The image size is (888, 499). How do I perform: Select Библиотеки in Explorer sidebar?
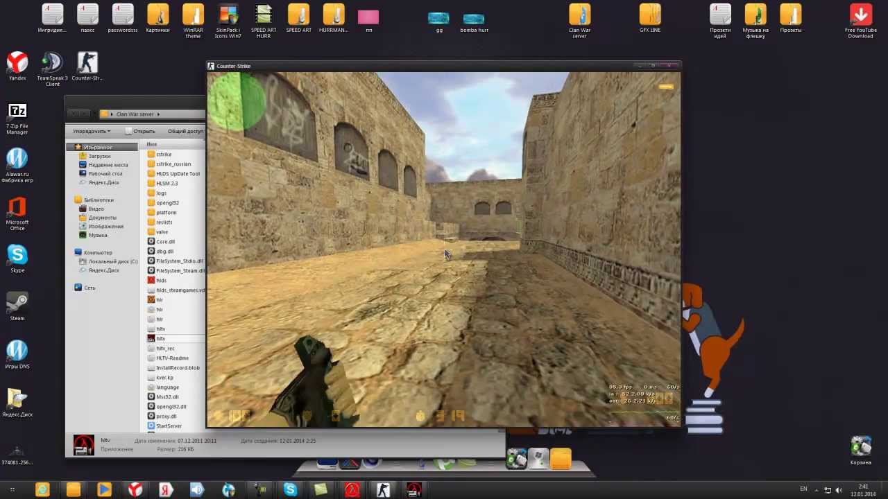point(99,200)
